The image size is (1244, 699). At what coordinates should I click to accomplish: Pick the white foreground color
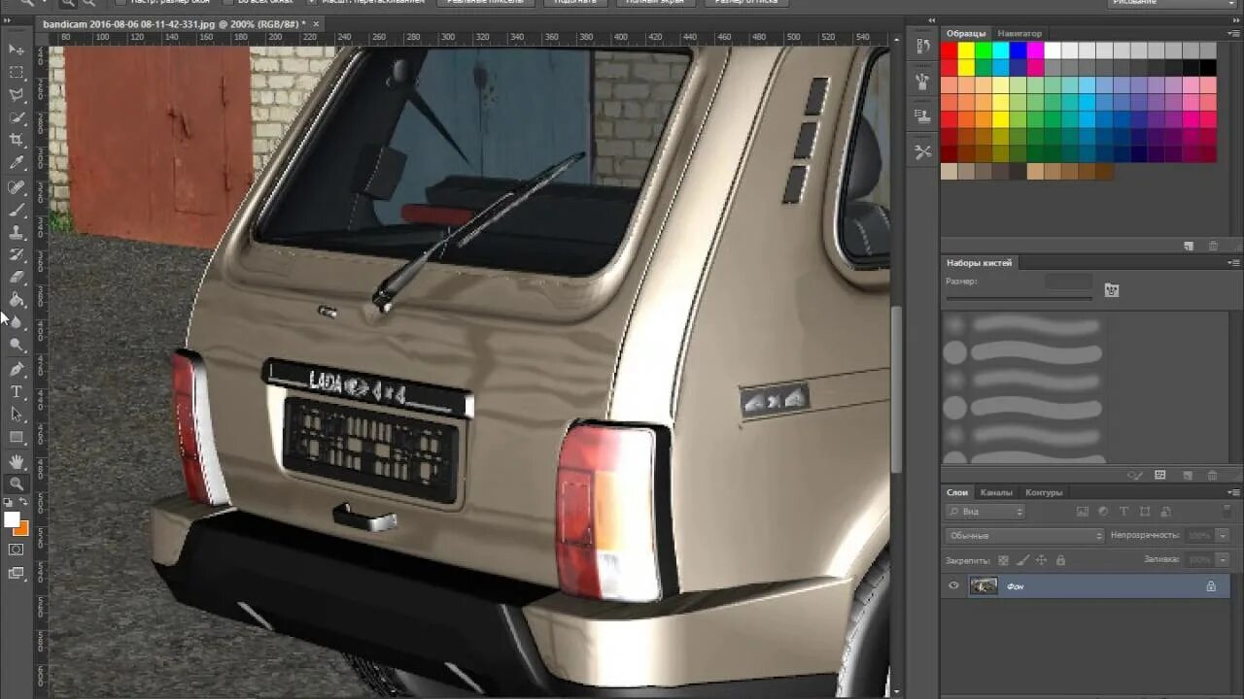11,519
